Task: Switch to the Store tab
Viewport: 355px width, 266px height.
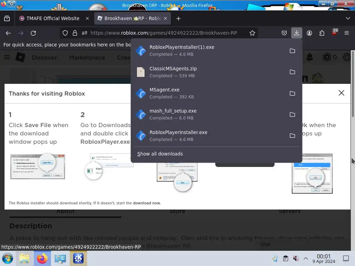Action: pyautogui.click(x=177, y=212)
